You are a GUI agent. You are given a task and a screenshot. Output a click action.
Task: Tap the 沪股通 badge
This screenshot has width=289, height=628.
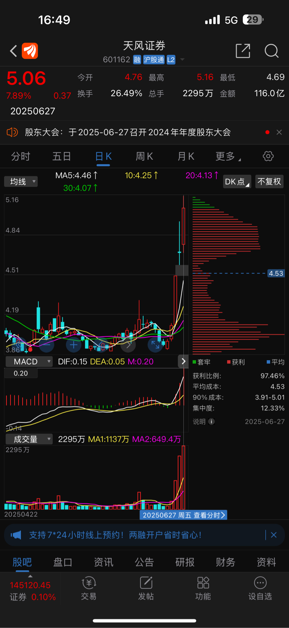[154, 60]
